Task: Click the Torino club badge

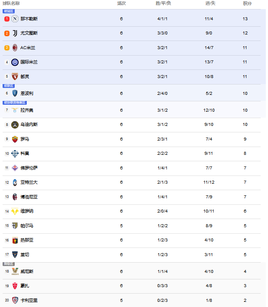Action: click(x=15, y=76)
